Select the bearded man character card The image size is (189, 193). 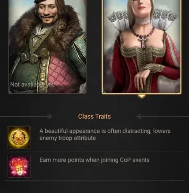coord(47,47)
